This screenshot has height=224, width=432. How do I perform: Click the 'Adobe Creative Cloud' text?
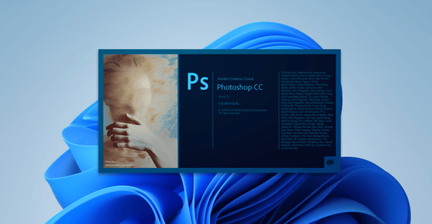point(235,79)
